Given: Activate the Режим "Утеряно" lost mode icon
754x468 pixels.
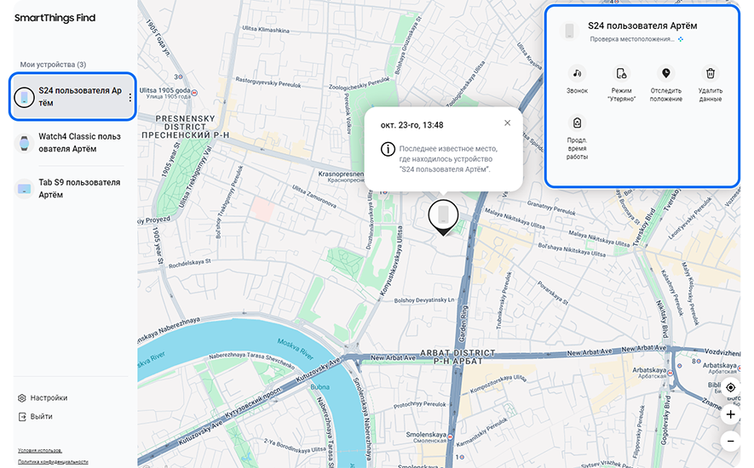Looking at the screenshot, I should [x=621, y=74].
